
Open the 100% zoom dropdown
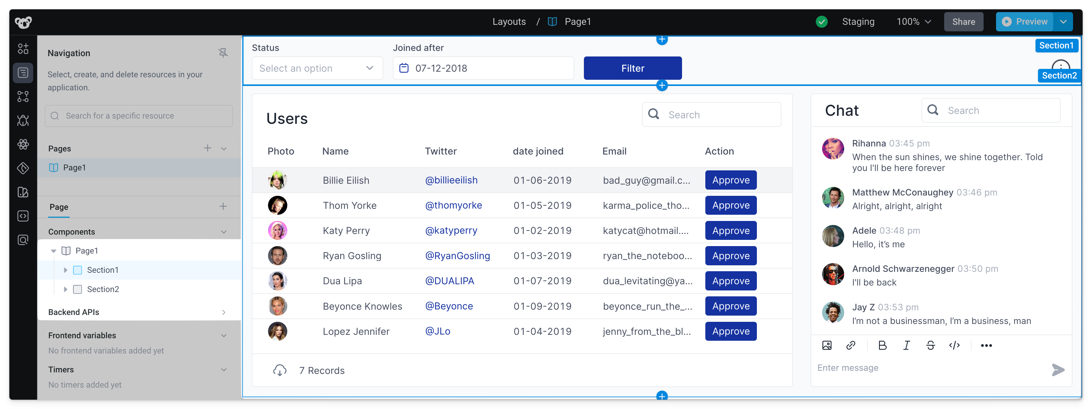pos(913,22)
